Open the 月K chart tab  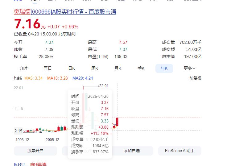118,68
